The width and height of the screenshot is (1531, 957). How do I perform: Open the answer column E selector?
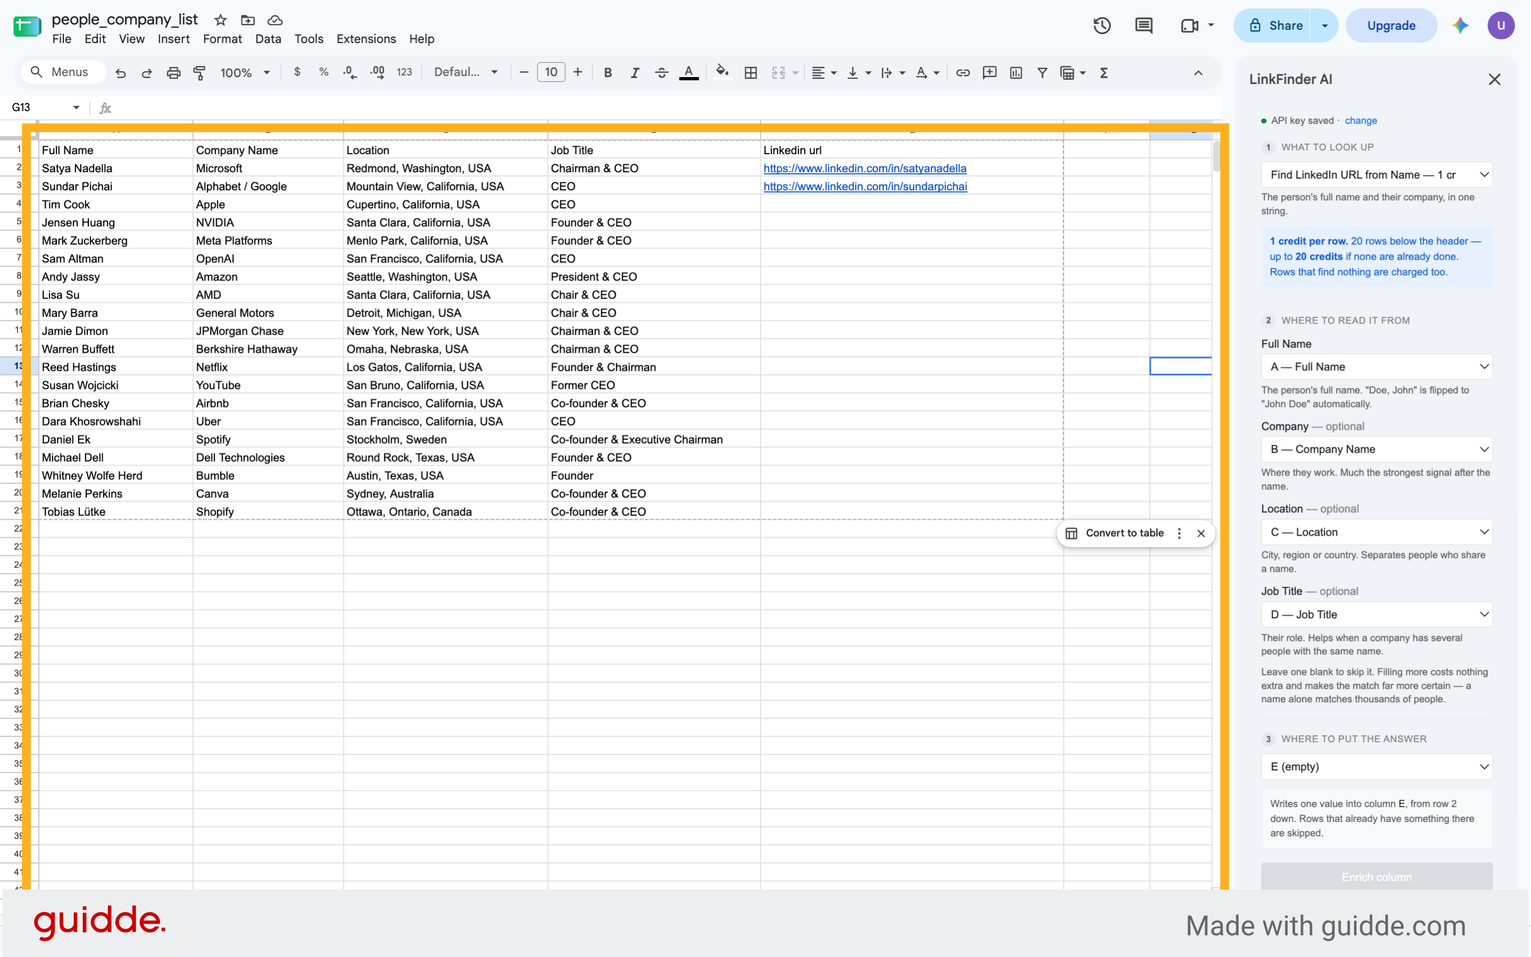click(x=1376, y=766)
